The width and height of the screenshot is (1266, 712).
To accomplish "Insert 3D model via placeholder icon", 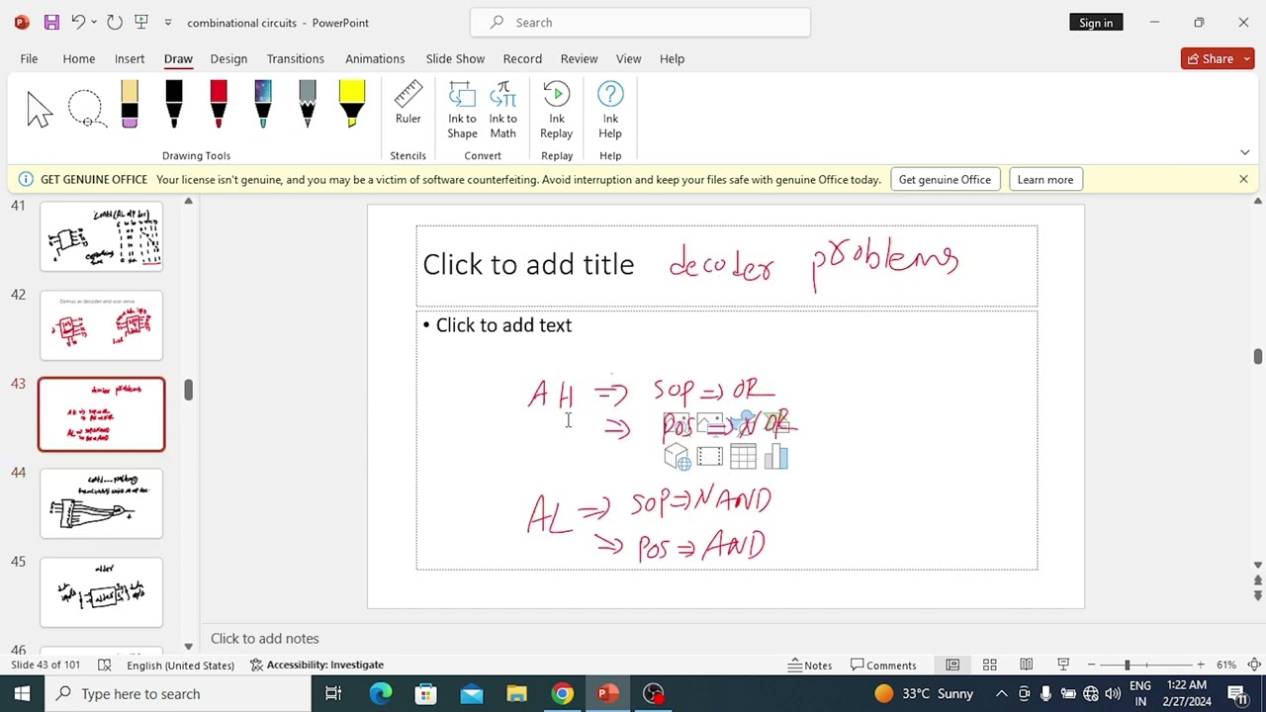I will click(678, 456).
